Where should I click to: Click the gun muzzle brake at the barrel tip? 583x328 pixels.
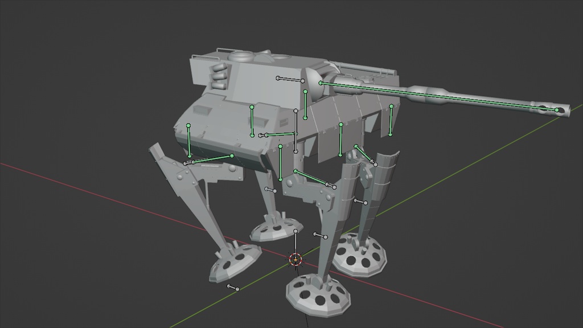pos(549,110)
